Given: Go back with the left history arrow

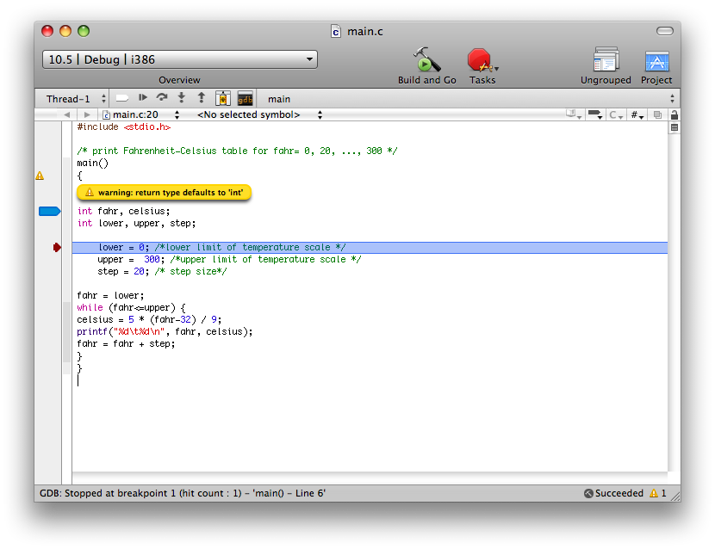Looking at the screenshot, I should (x=67, y=114).
